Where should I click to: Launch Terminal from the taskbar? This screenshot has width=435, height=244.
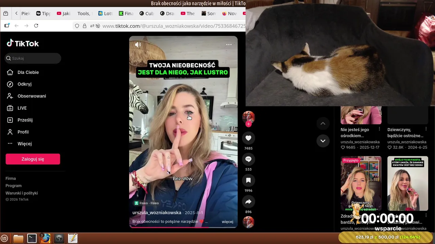pos(32,239)
